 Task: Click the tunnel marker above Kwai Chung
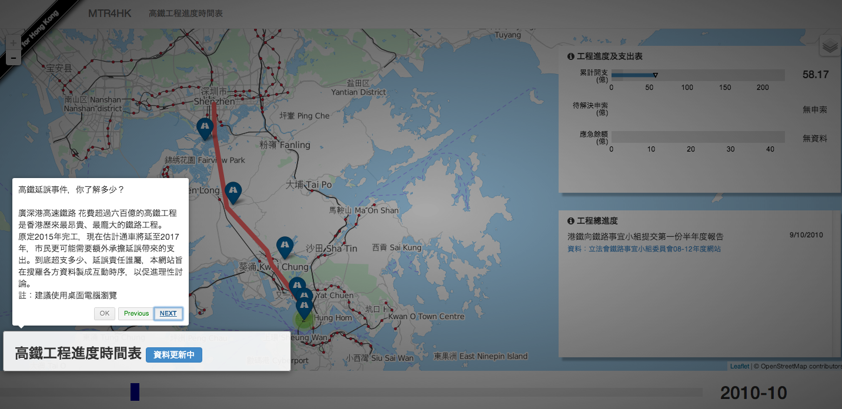[285, 247]
